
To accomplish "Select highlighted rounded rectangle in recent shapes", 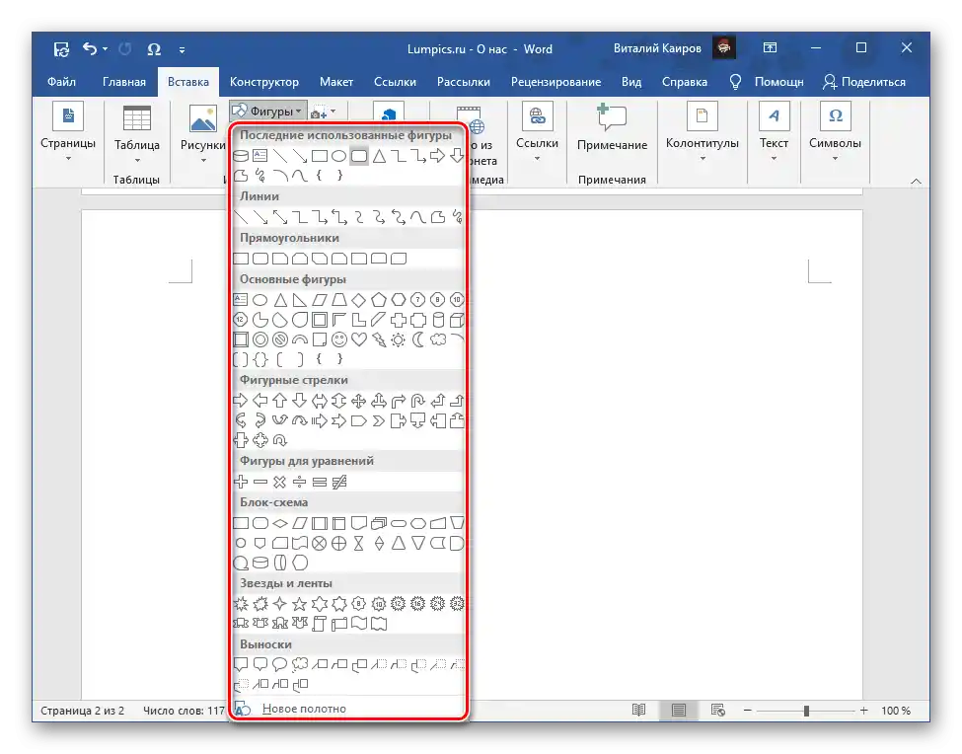I will tap(359, 156).
